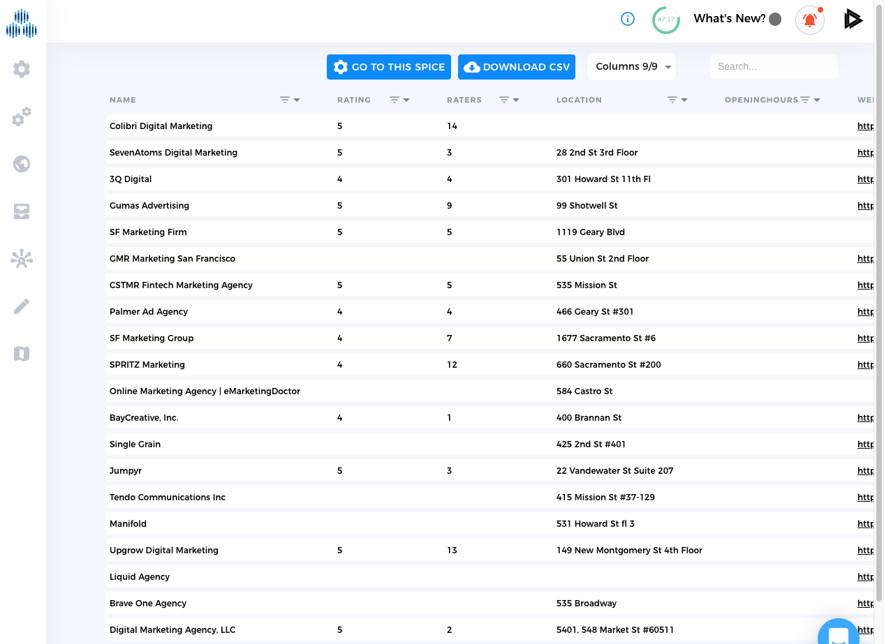Image resolution: width=884 pixels, height=644 pixels.
Task: Click the pencil edit sidebar icon
Action: (22, 306)
